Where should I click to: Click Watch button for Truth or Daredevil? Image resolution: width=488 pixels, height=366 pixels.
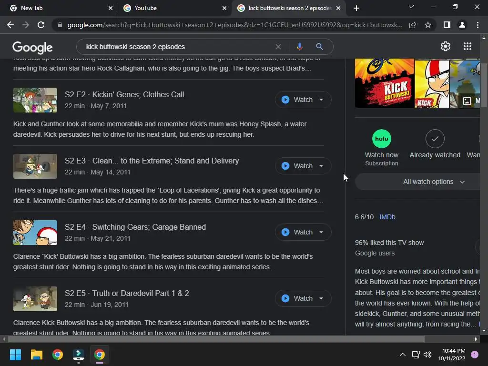pyautogui.click(x=303, y=298)
